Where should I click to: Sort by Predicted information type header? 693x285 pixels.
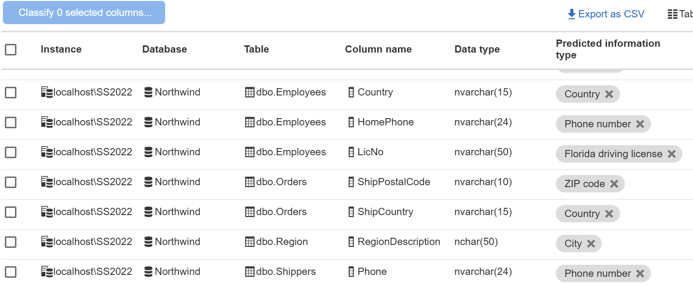click(608, 49)
